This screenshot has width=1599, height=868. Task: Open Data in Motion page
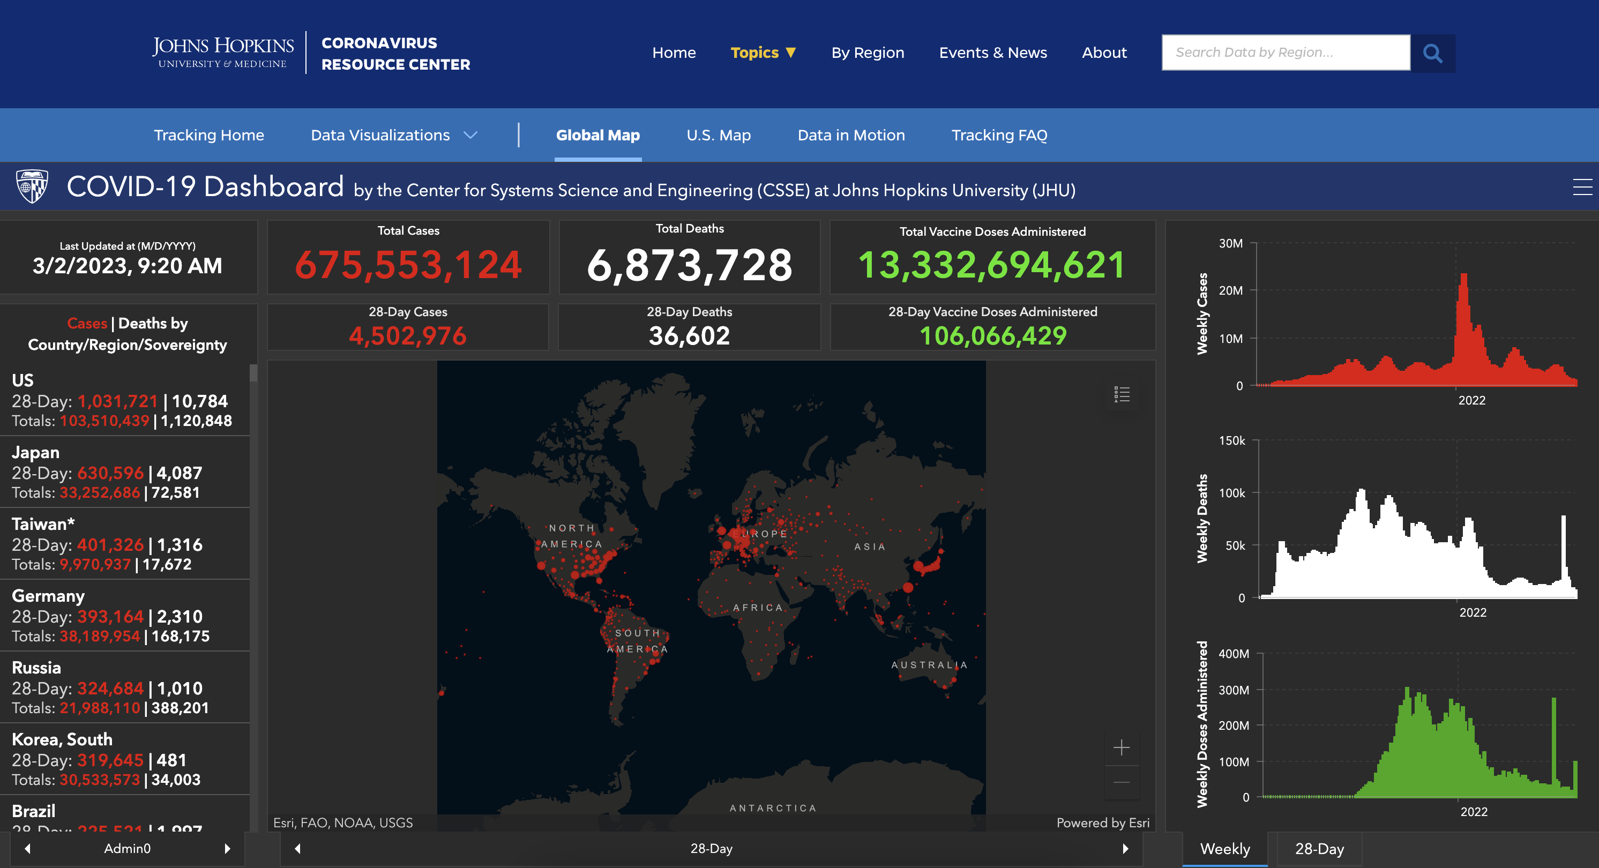(x=850, y=136)
